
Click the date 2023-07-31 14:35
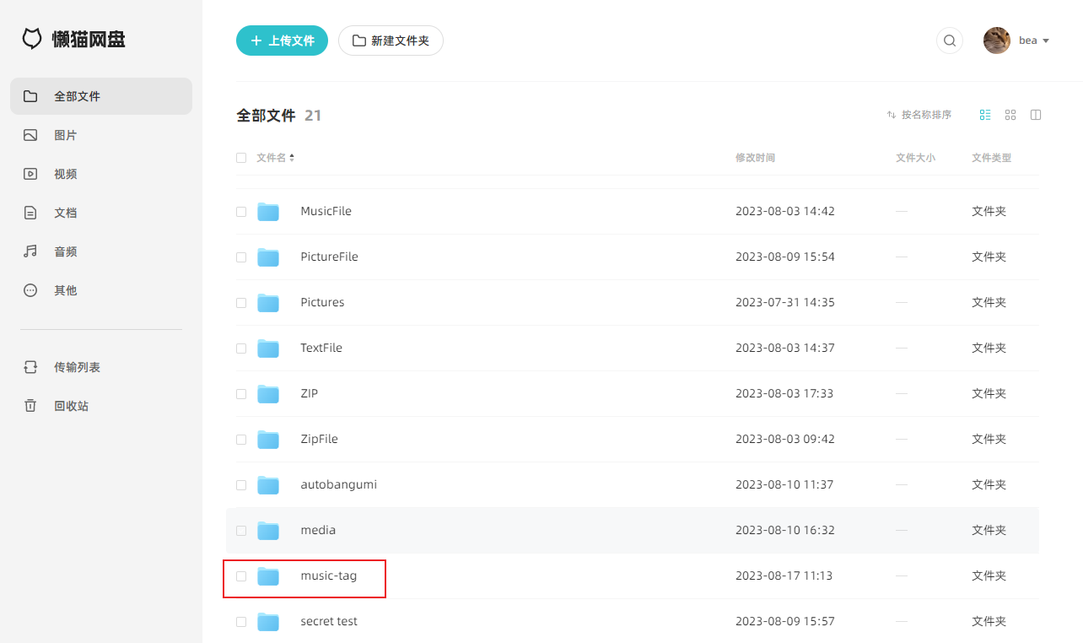click(785, 303)
